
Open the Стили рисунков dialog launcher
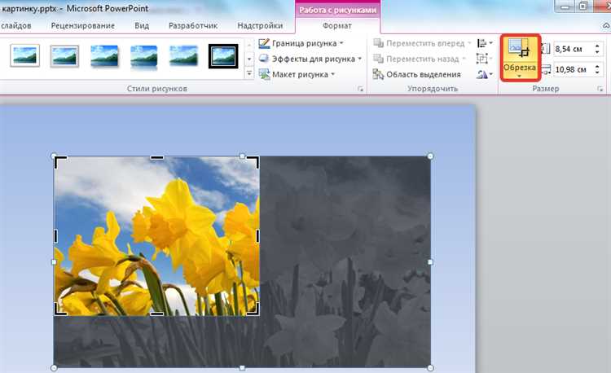point(360,89)
